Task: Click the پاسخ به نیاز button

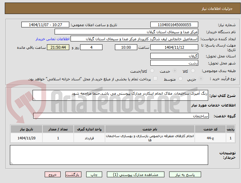Action: pos(185,175)
